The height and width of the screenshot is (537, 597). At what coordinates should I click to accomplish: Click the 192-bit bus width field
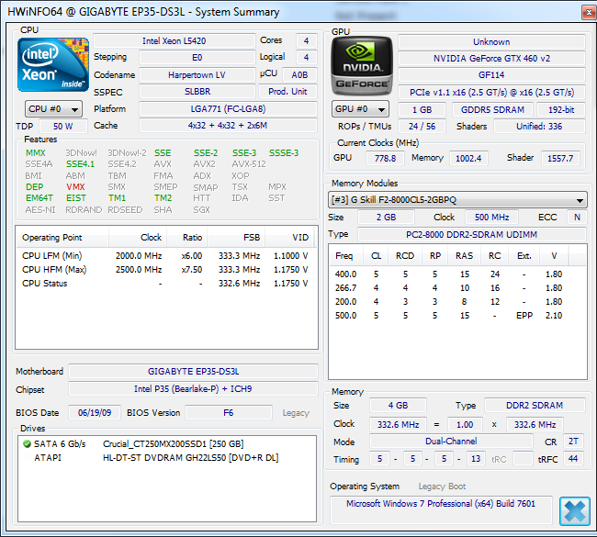[561, 109]
